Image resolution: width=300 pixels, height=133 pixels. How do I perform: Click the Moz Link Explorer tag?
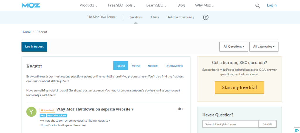coord(57,116)
